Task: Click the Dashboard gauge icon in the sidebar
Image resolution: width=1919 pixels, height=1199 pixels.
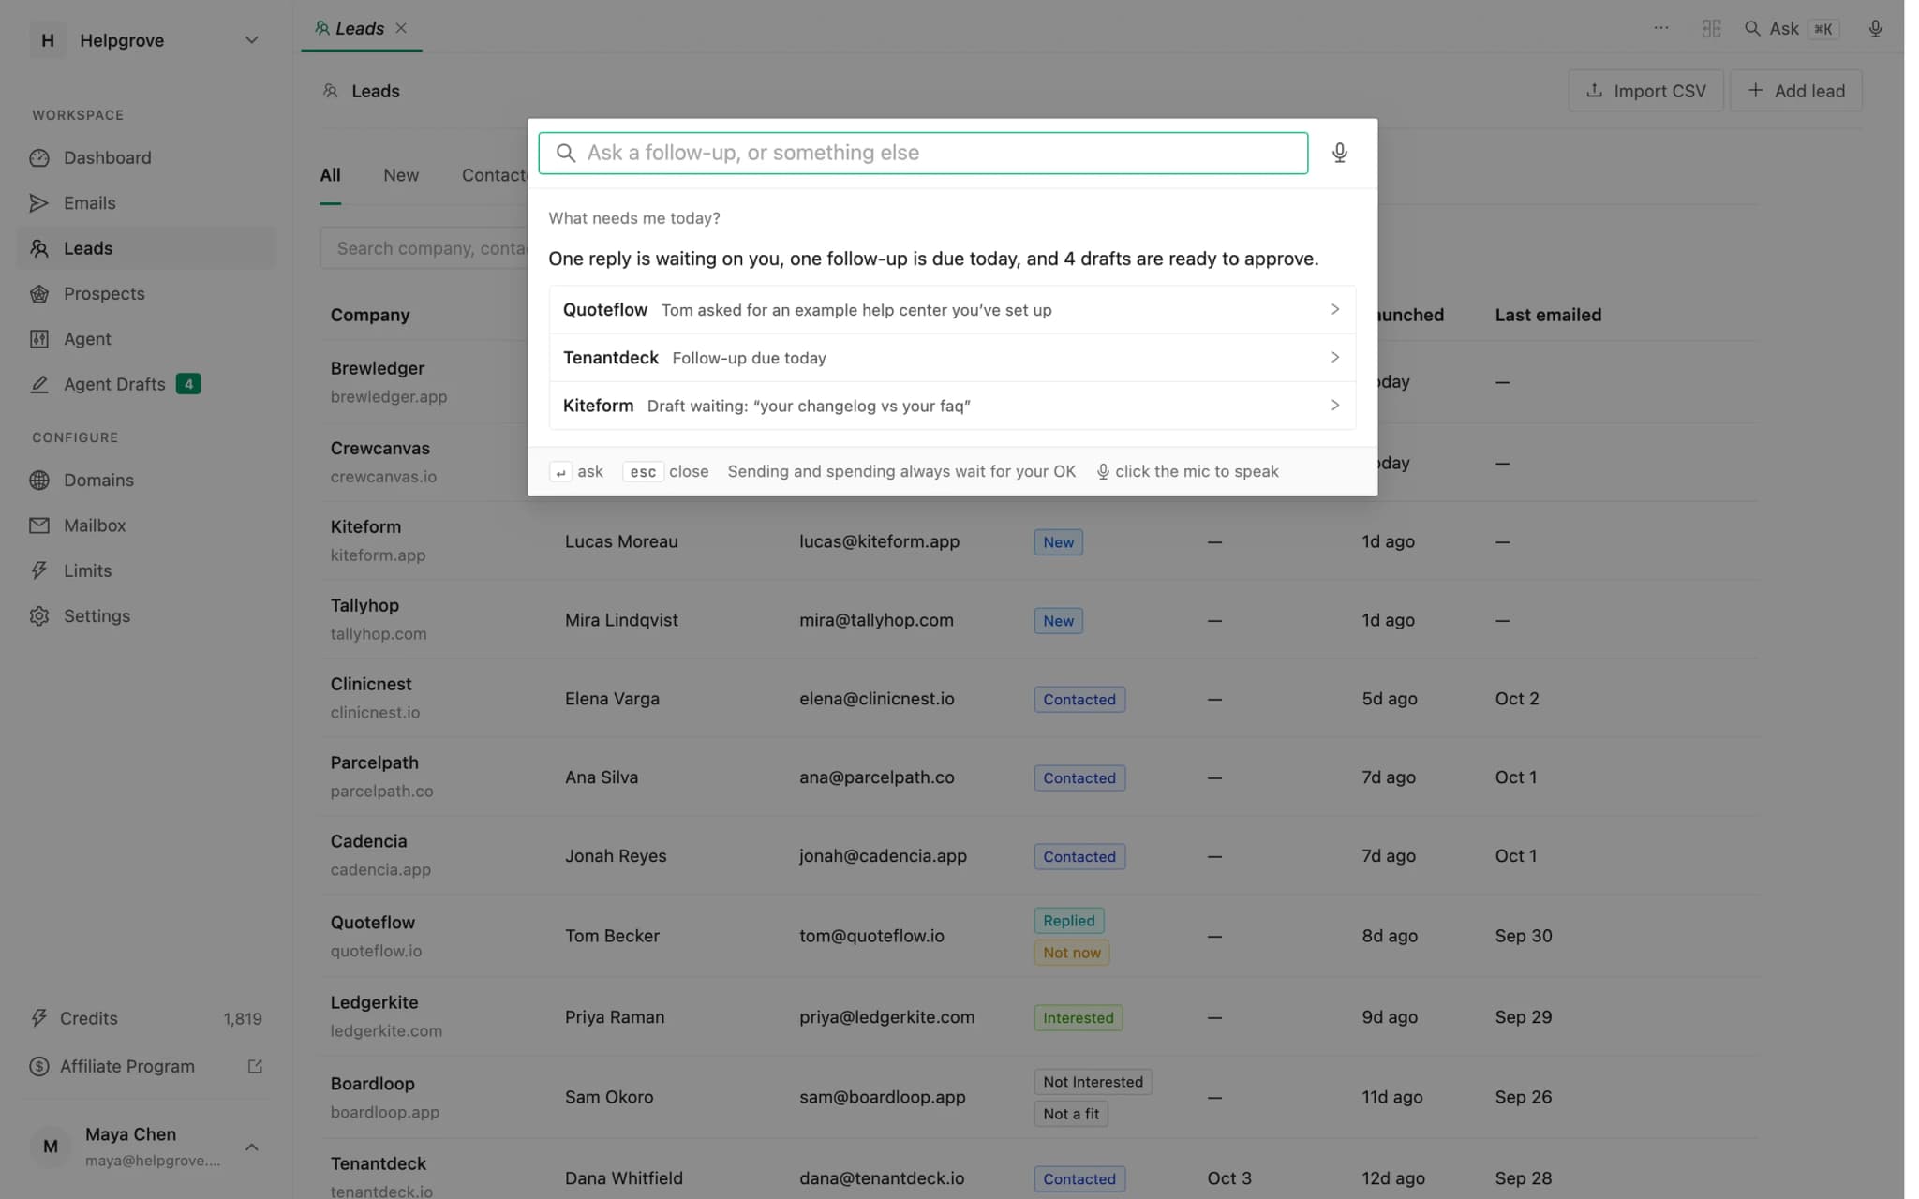Action: point(39,157)
